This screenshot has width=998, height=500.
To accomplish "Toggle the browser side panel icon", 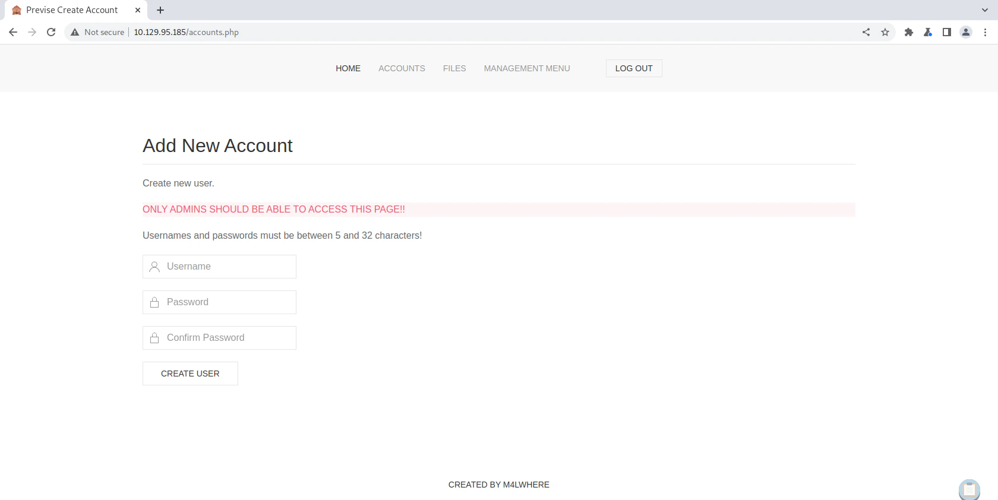I will (x=947, y=32).
